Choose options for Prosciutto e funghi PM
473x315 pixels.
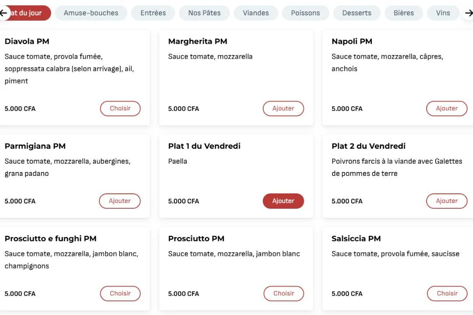(x=120, y=294)
